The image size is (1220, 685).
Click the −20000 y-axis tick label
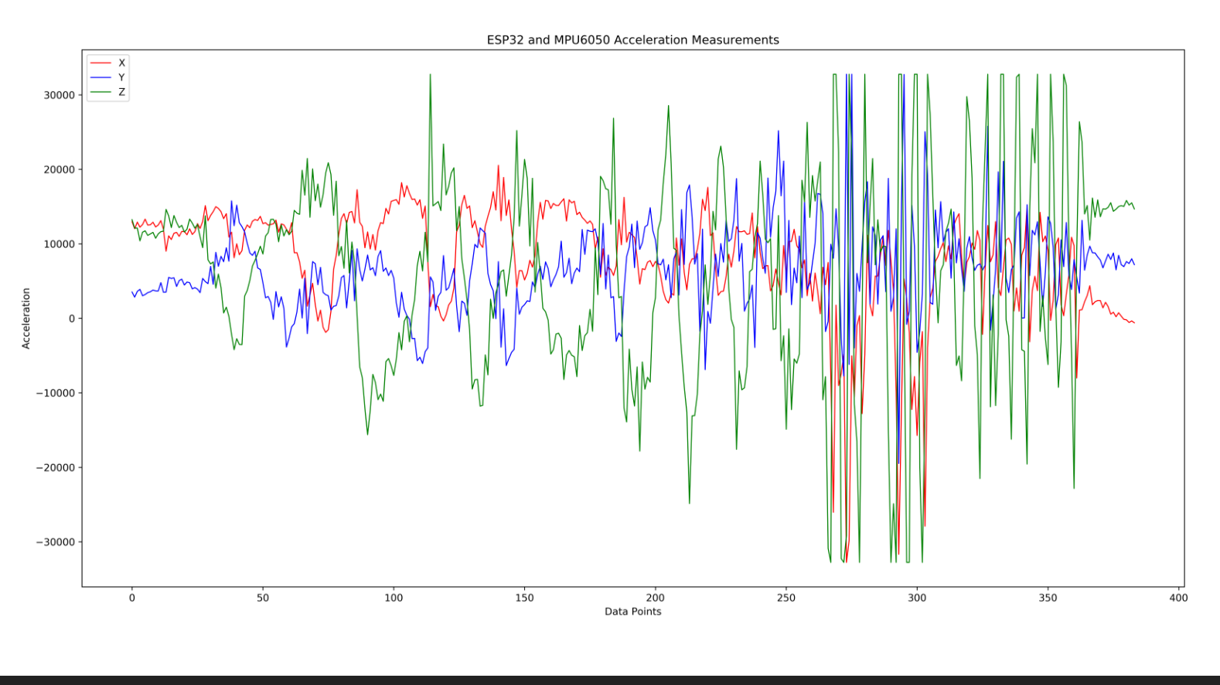coord(55,468)
